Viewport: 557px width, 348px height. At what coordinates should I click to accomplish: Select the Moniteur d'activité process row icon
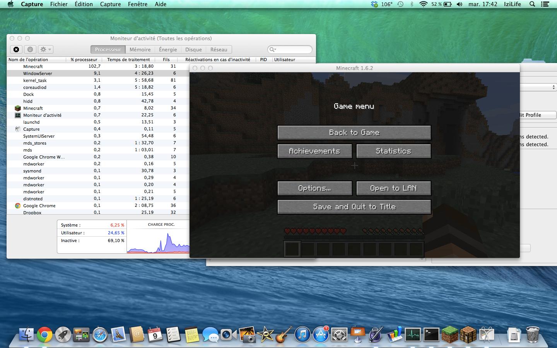18,115
